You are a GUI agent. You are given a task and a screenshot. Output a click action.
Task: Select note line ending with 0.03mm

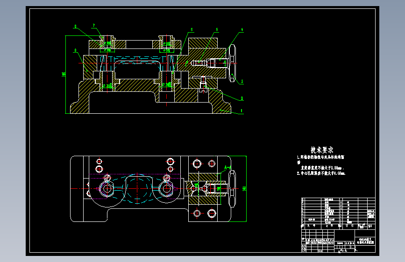(322, 168)
